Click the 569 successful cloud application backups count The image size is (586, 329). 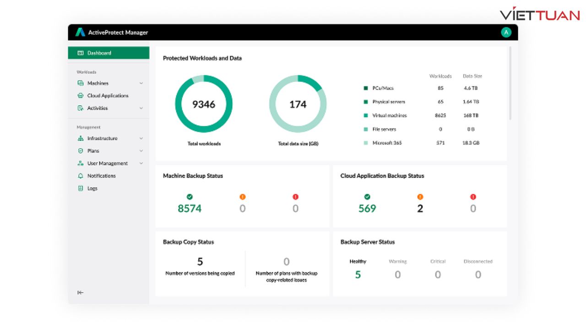(367, 209)
